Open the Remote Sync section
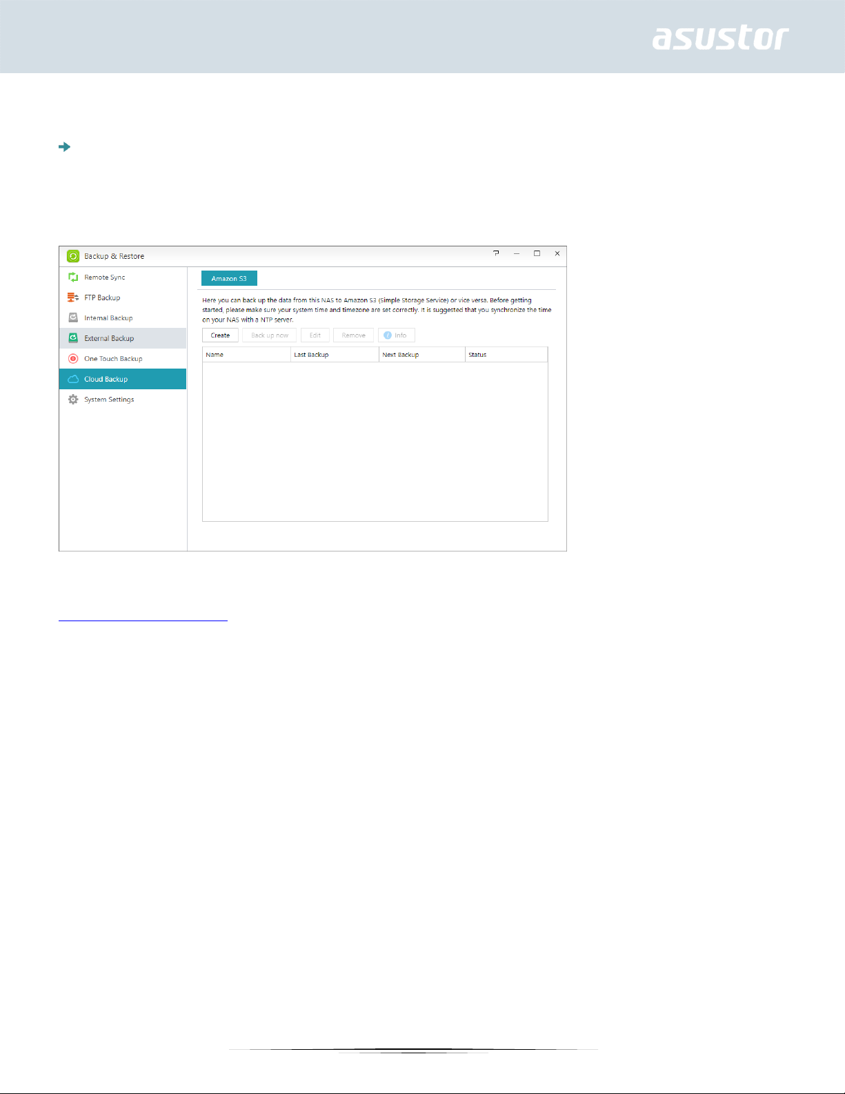Image resolution: width=845 pixels, height=1094 pixels. pos(123,277)
